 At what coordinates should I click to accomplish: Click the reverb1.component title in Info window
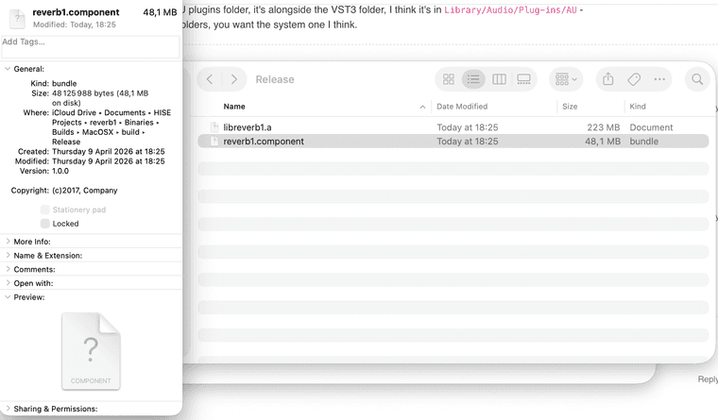click(x=76, y=12)
